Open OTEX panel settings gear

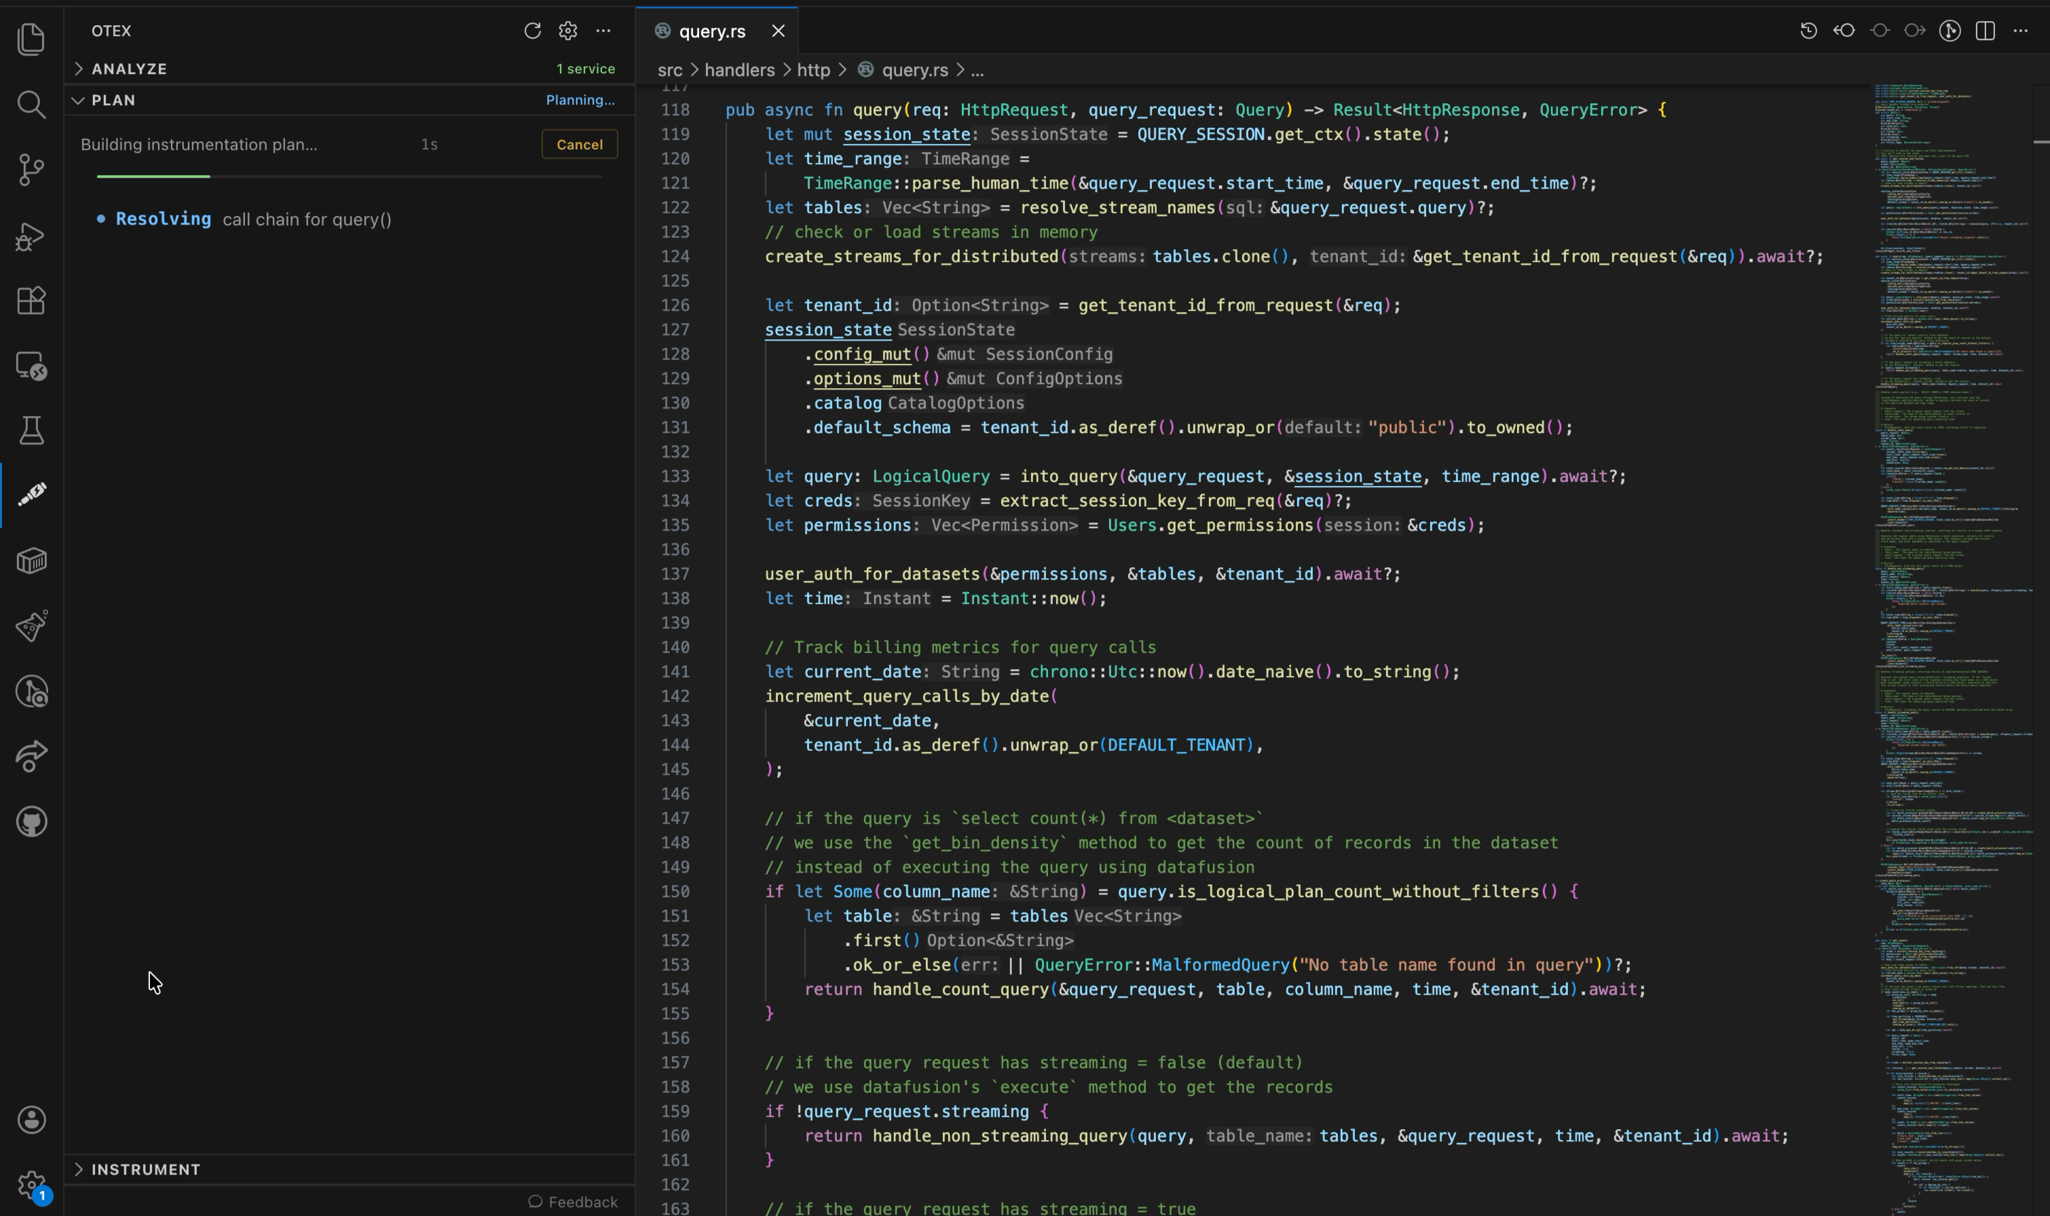point(568,31)
